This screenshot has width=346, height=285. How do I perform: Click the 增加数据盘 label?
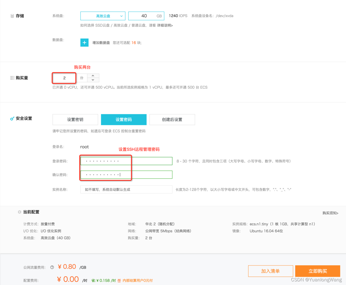(101, 43)
